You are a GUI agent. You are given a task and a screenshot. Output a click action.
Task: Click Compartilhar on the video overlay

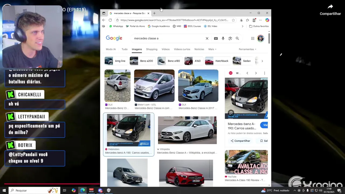click(330, 10)
